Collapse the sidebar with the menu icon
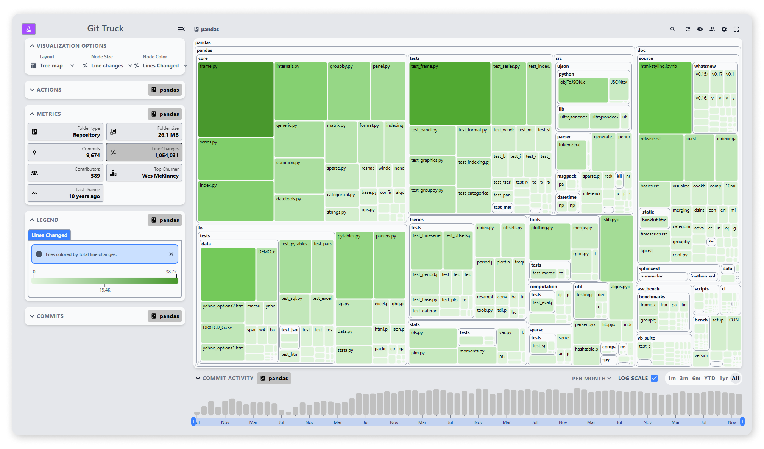The image size is (764, 449). pos(181,29)
